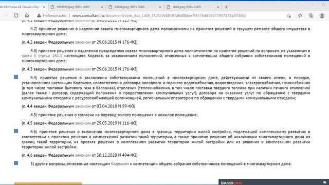Viewport: 329px width, 185px height.
Task: Open 'законом' link in п. 4.6 note
Action: click(83, 155)
